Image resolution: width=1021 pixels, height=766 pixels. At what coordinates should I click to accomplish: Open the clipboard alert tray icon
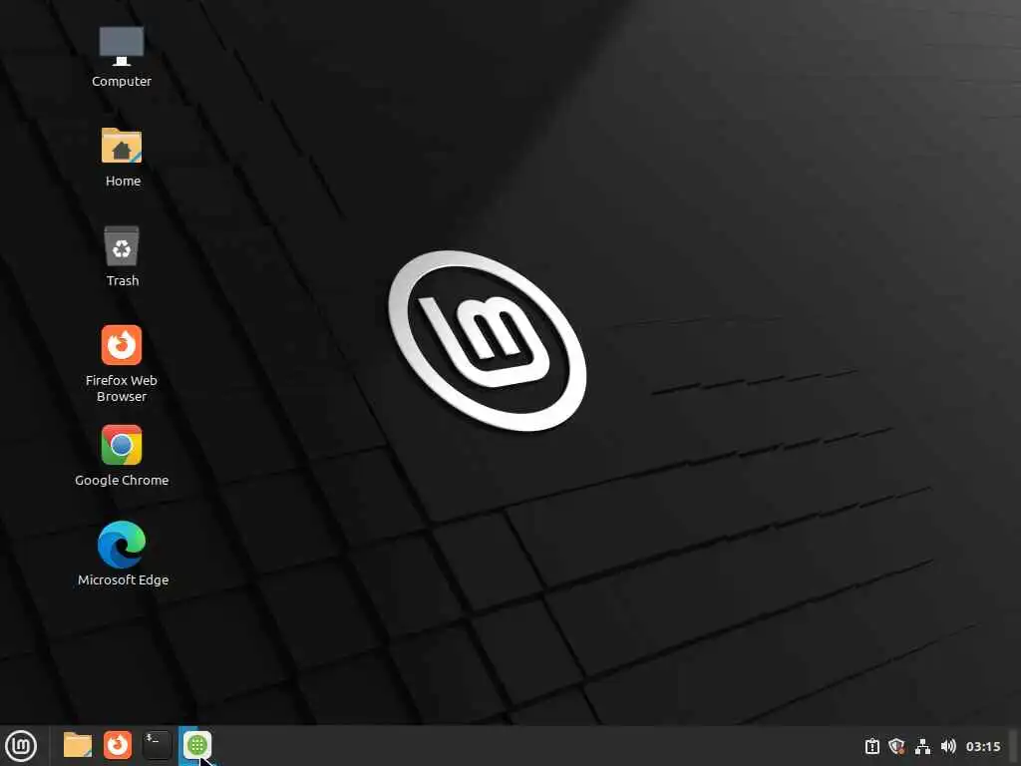pyautogui.click(x=871, y=746)
